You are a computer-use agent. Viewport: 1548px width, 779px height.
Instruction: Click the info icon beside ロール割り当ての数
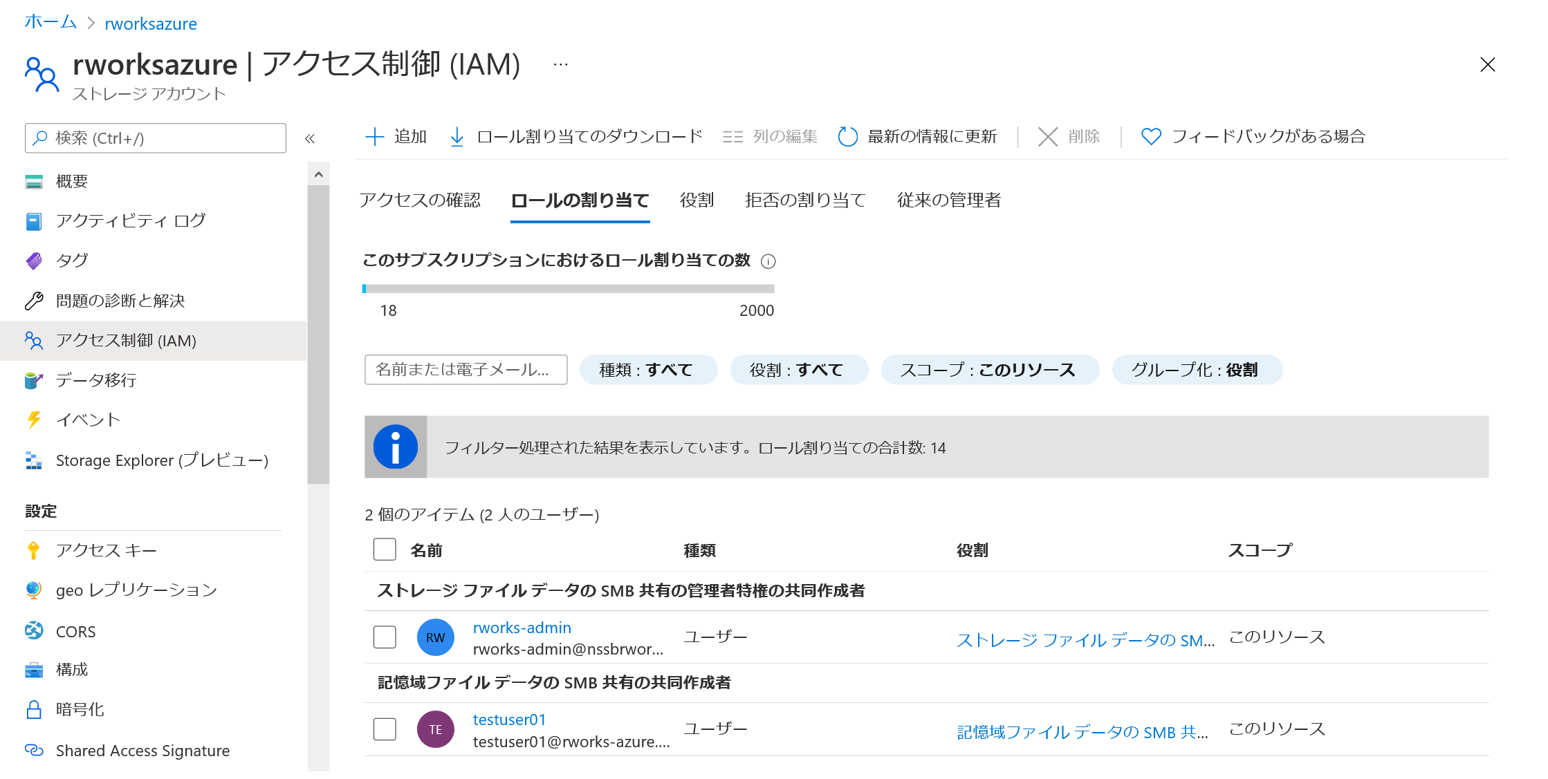tap(768, 261)
